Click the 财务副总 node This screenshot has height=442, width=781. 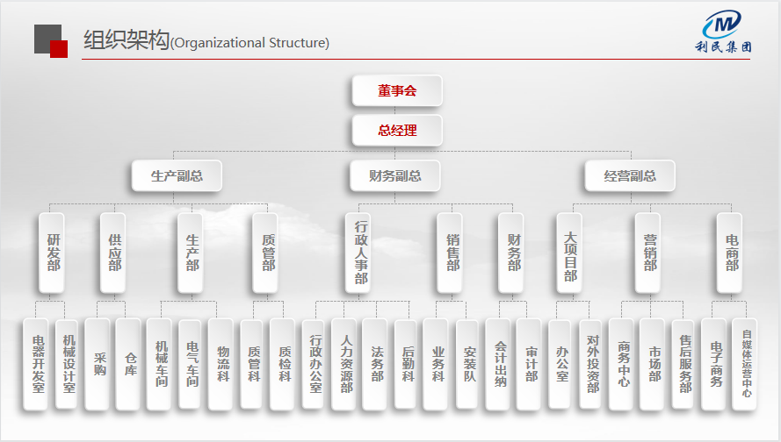pos(395,175)
